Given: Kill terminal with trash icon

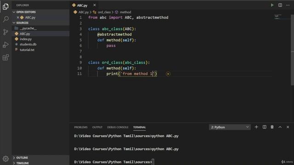Looking at the screenshot, I should pyautogui.click(x=272, y=127).
